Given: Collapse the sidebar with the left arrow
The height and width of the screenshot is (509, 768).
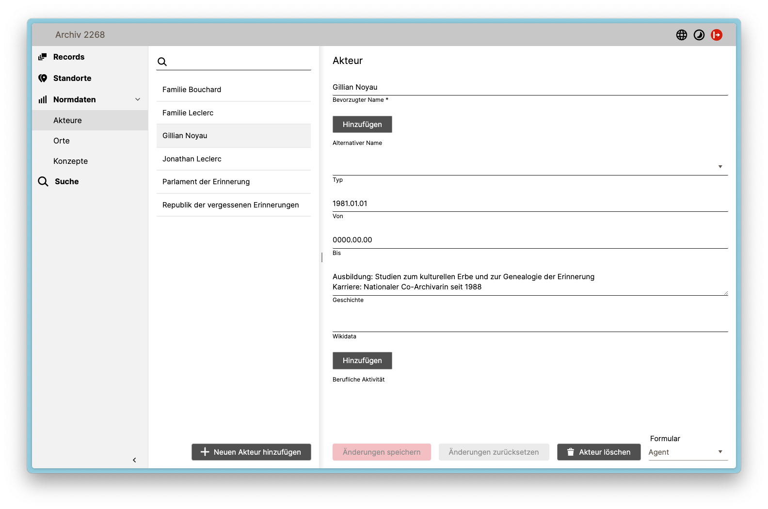Looking at the screenshot, I should point(134,460).
